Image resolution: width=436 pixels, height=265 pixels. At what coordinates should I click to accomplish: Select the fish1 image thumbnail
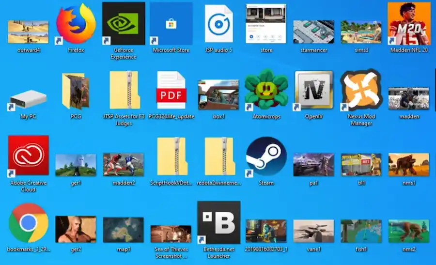pos(361,232)
